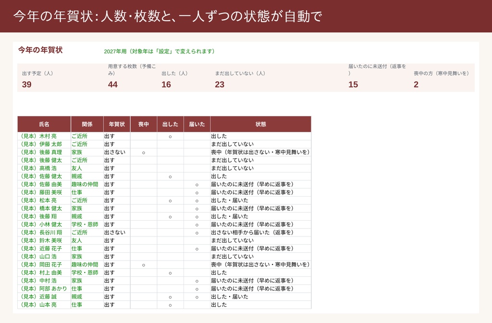Select the 届いたのに未送付 count value 15

[353, 85]
